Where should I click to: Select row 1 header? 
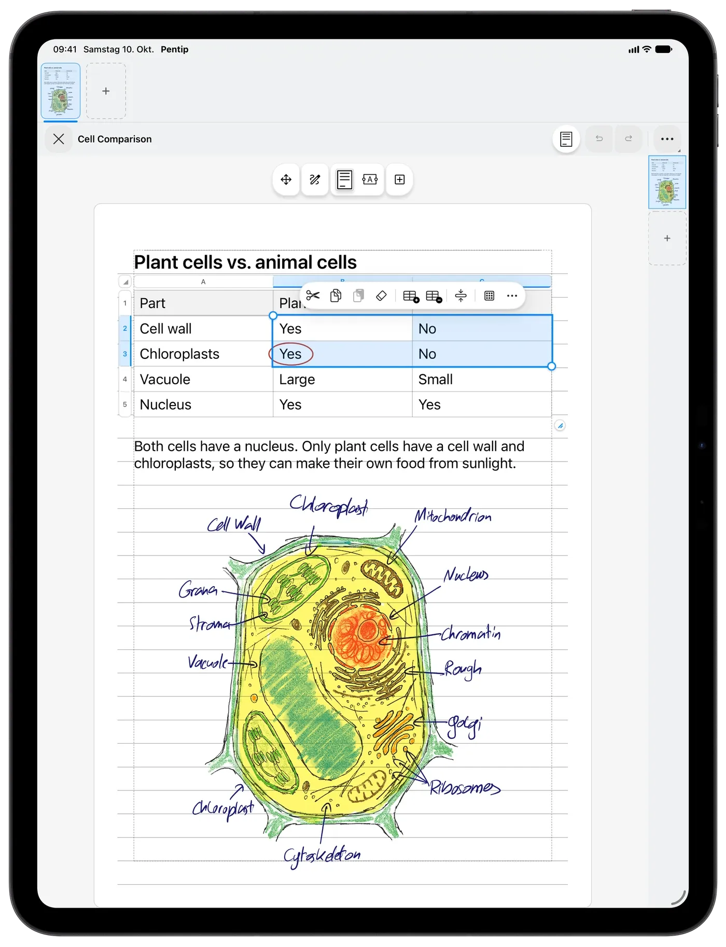pyautogui.click(x=125, y=303)
